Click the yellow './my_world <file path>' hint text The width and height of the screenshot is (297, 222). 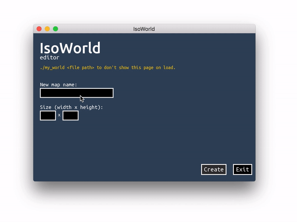point(108,68)
